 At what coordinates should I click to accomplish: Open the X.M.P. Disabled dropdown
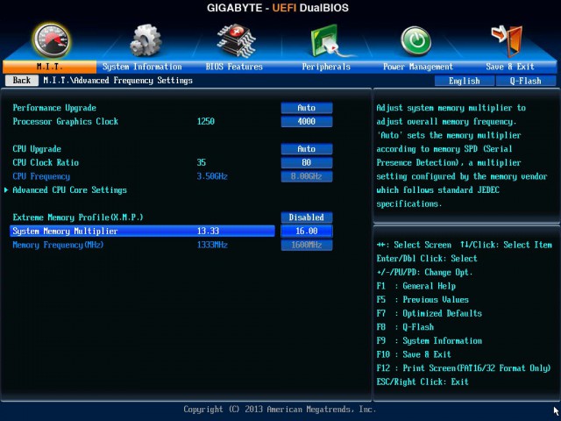[x=307, y=218]
